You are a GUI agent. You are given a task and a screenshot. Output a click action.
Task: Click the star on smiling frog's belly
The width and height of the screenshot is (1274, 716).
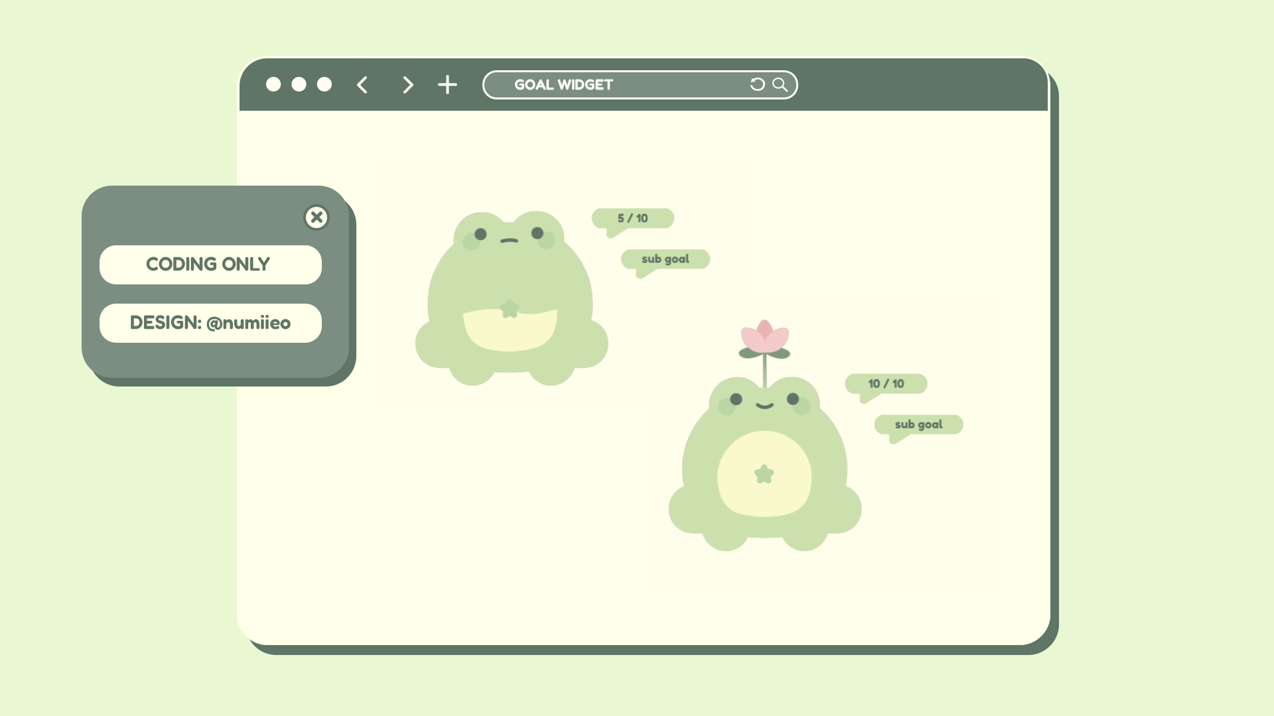[764, 474]
